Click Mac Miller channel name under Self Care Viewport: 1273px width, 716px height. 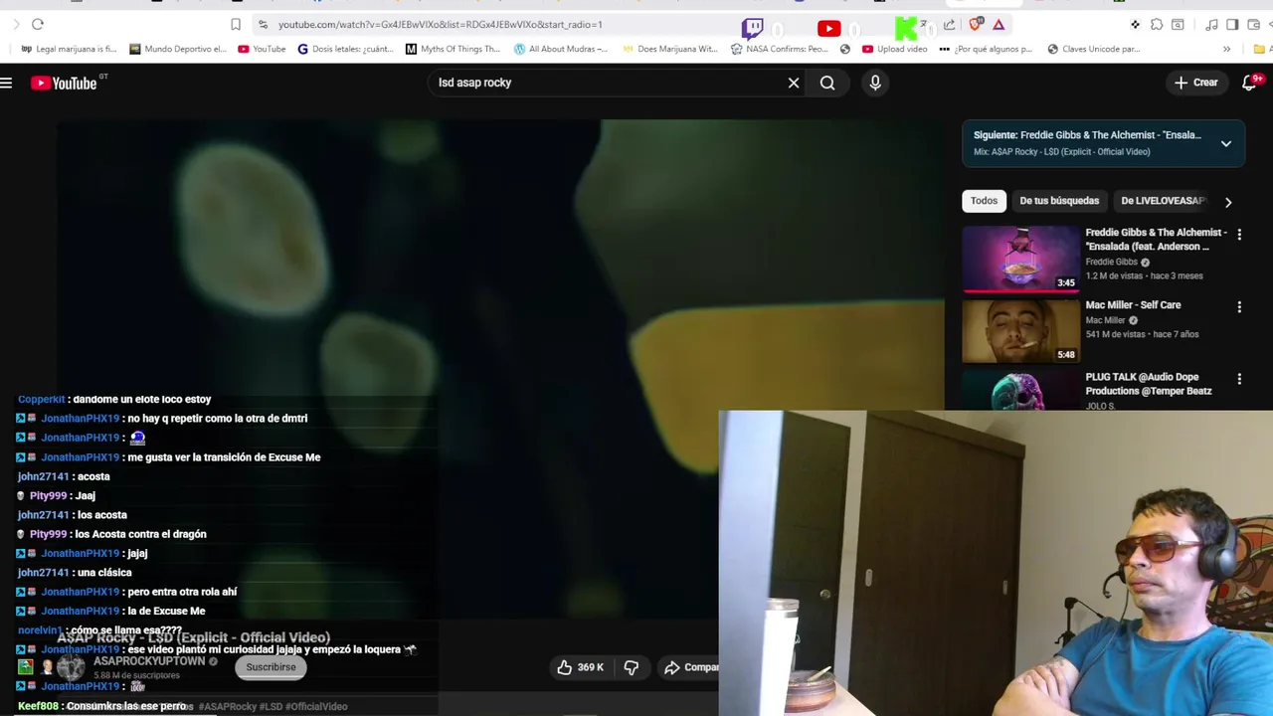point(1105,321)
